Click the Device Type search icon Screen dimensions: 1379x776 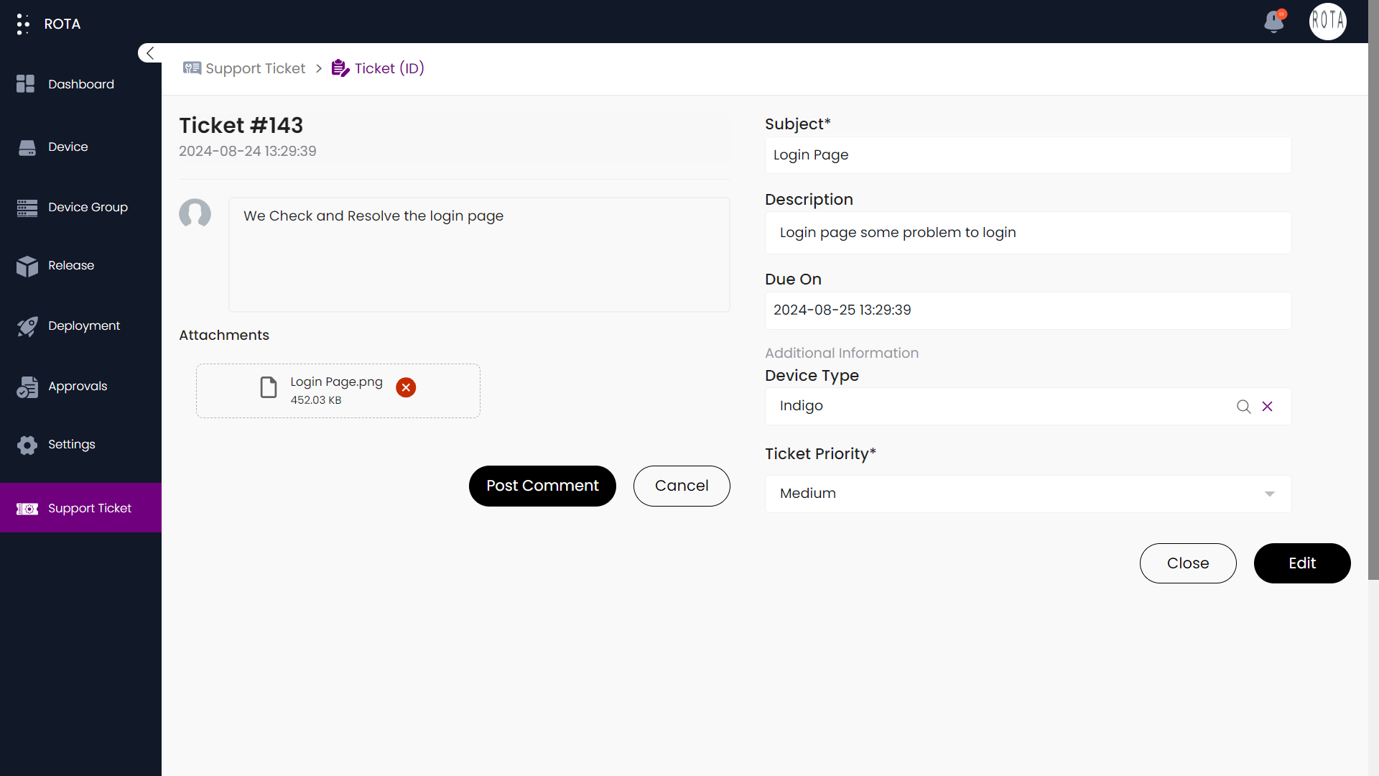[1243, 407]
